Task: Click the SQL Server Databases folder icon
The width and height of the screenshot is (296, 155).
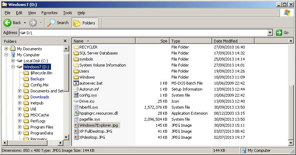Action: [x=76, y=53]
